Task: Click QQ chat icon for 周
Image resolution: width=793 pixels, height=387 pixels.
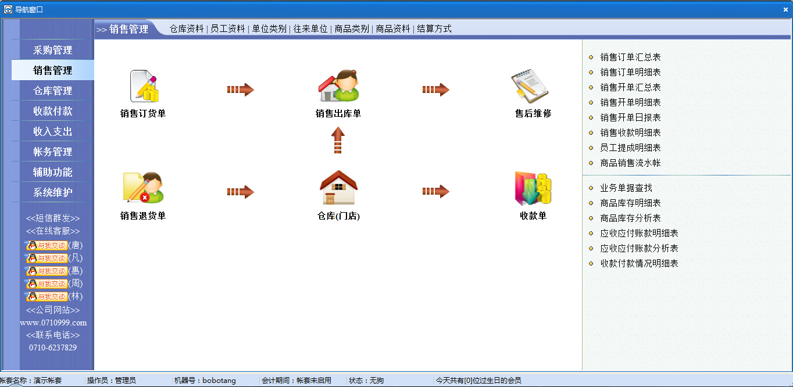Action: tap(47, 284)
